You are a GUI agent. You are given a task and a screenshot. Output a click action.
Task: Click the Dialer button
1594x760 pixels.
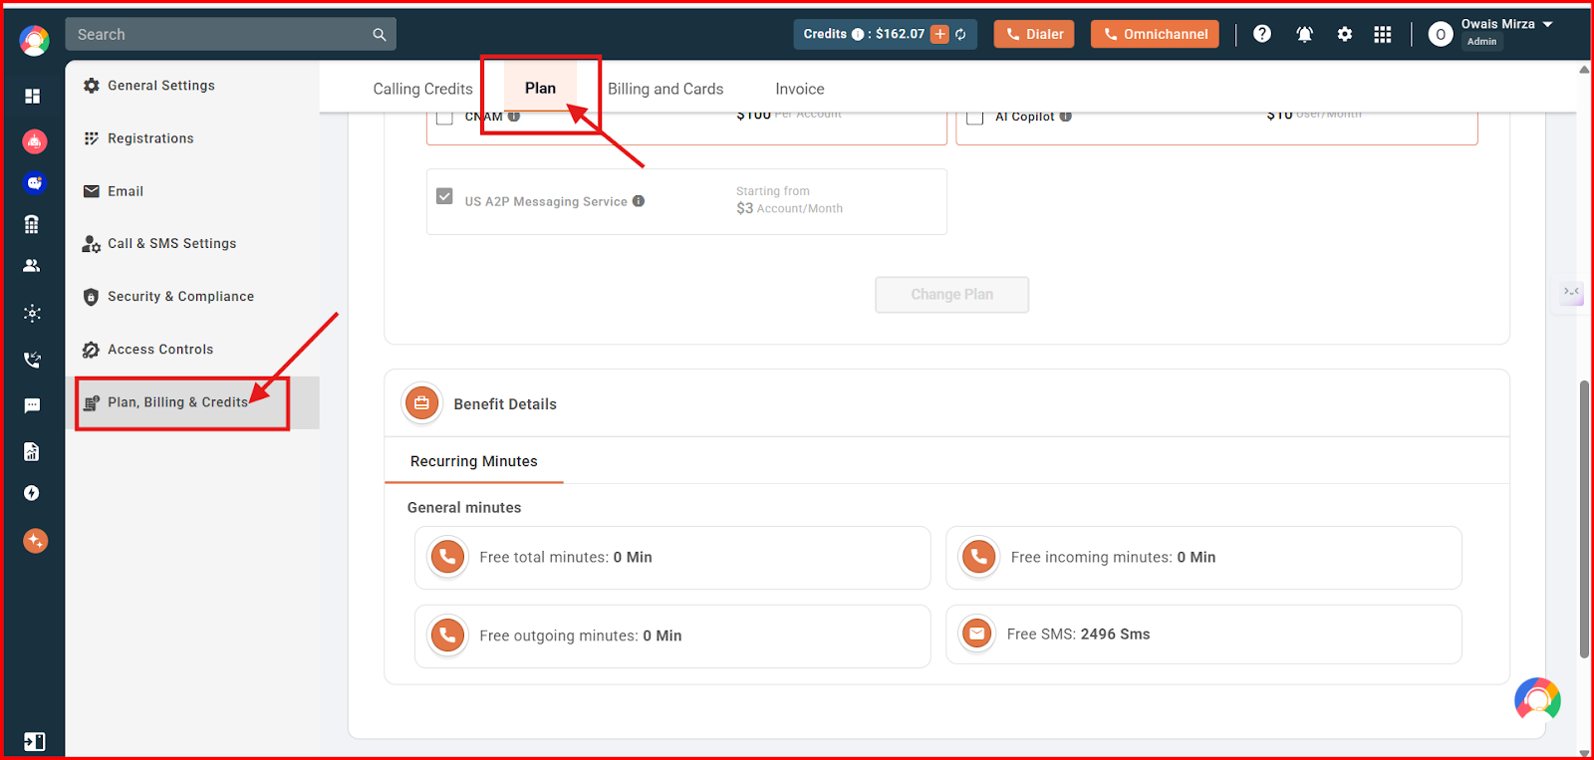click(x=1034, y=34)
